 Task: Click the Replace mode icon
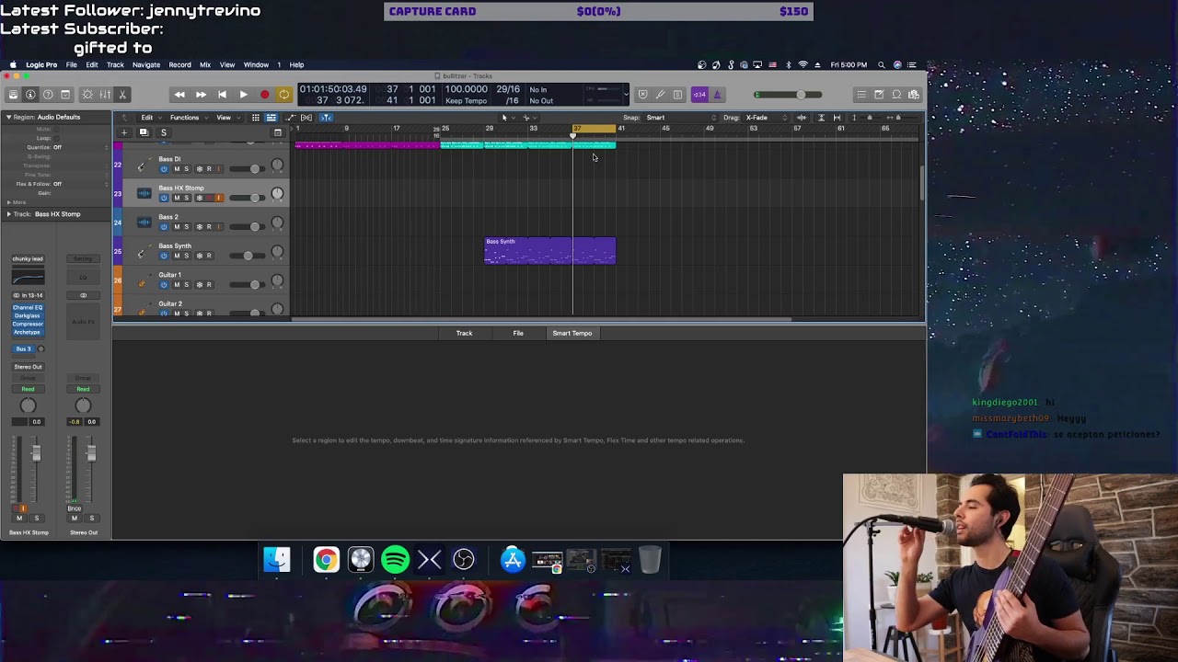pos(642,95)
